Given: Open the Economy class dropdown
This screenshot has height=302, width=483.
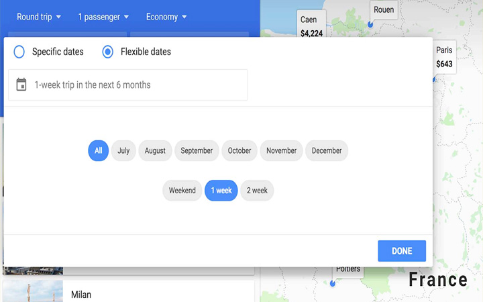Looking at the screenshot, I should [x=166, y=17].
